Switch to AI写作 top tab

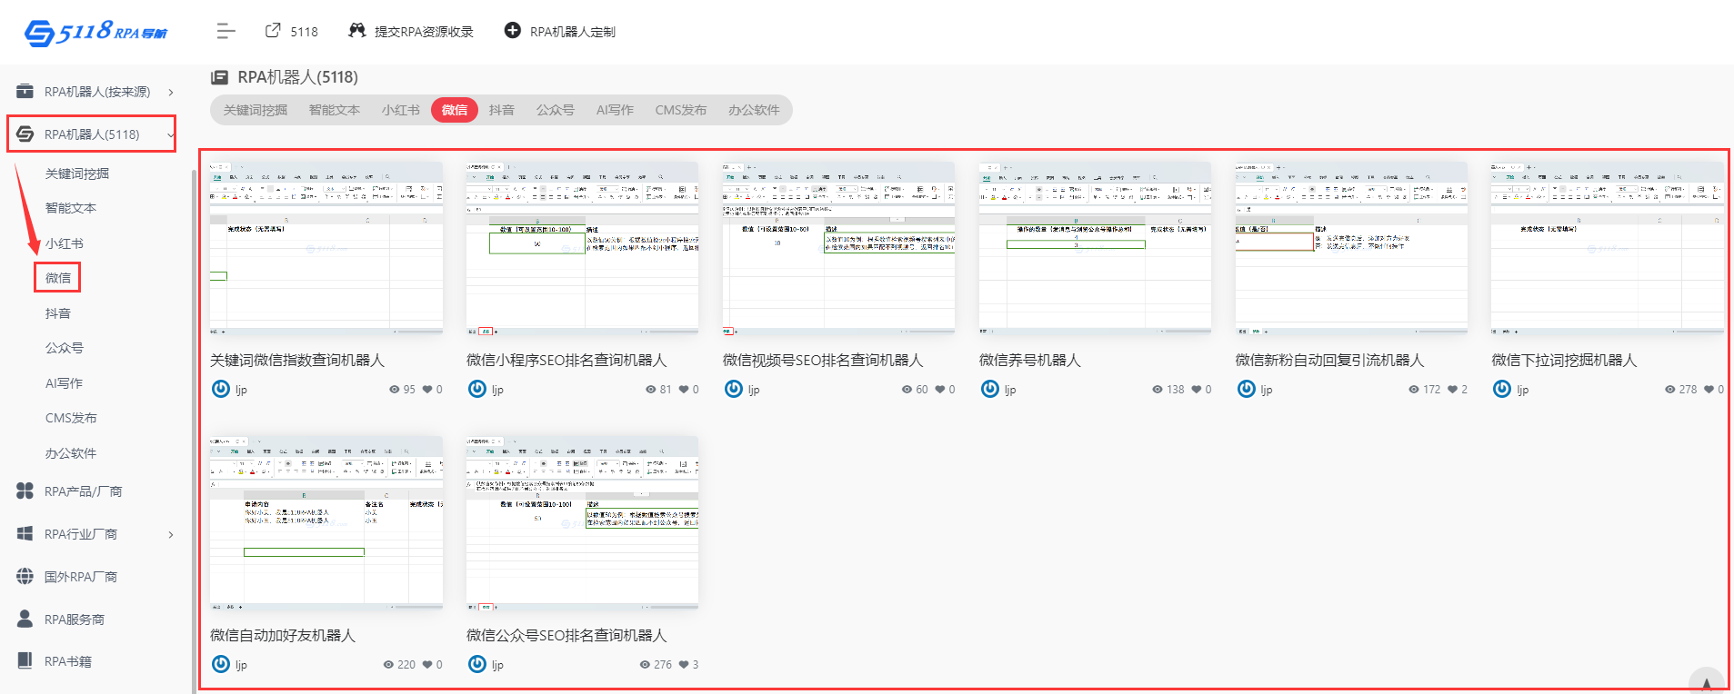coord(615,110)
